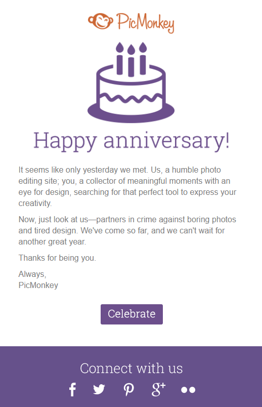
Task: Click the middle candle flame on cake
Action: click(x=132, y=49)
